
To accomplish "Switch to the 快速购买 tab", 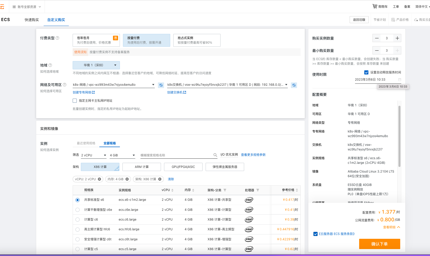I will pos(32,20).
